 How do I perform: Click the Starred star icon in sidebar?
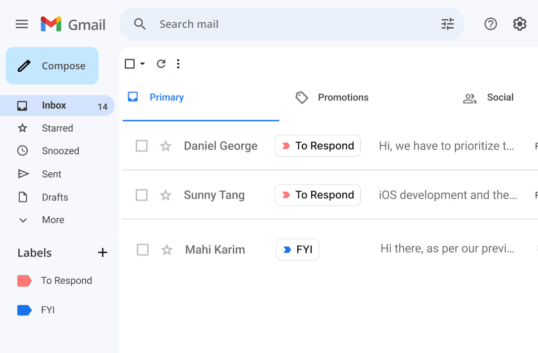click(x=23, y=128)
